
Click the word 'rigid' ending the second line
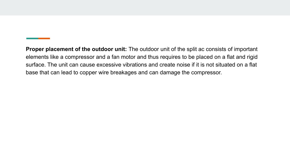[x=252, y=57]
